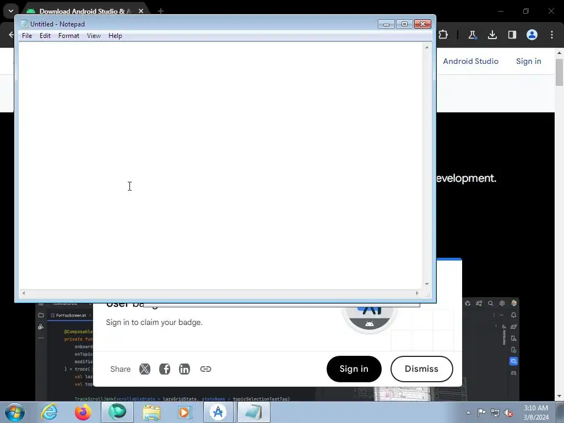Viewport: 564px width, 423px height.
Task: Open Windows Explorer folder from taskbar
Action: (x=151, y=412)
